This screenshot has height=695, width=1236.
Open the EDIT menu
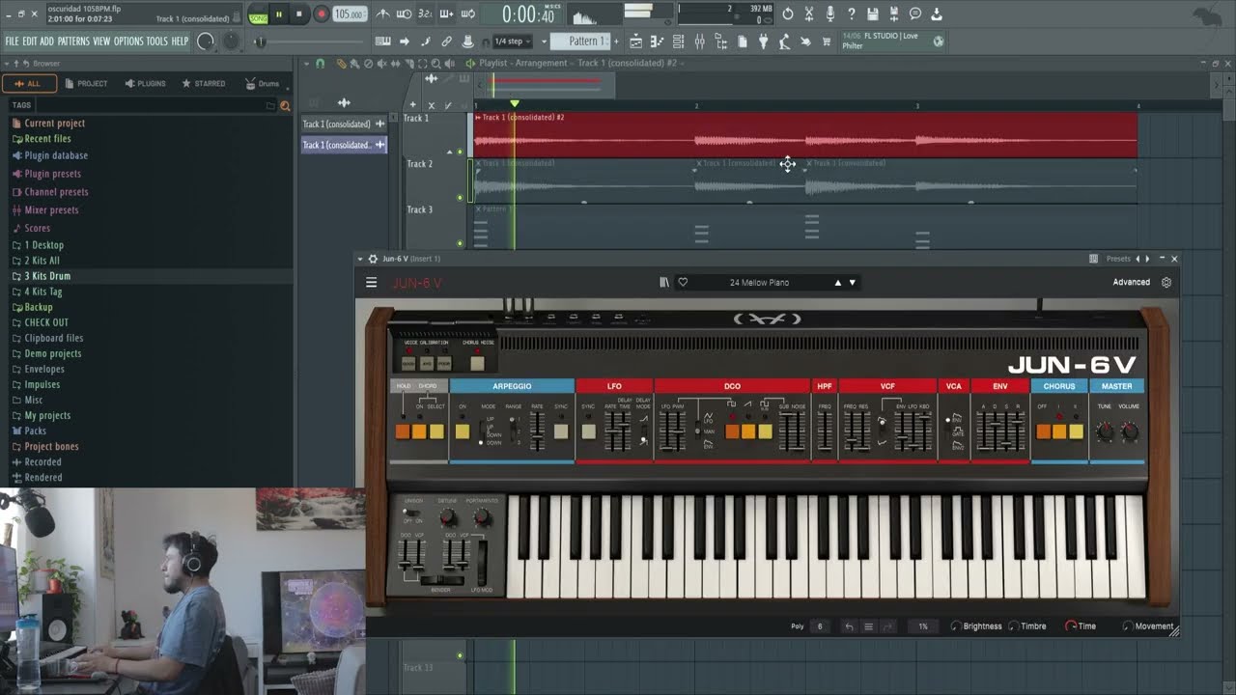click(x=30, y=42)
